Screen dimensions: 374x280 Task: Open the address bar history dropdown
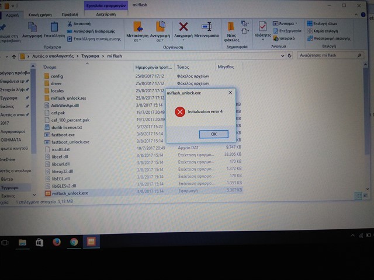(x=282, y=56)
